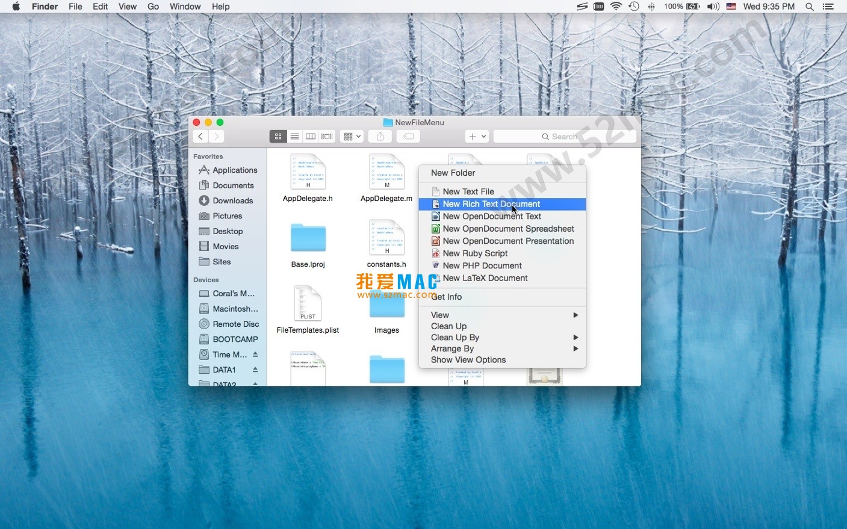Open the Arrange grouping options dropdown
Viewport: 847px width, 529px height.
coord(352,136)
